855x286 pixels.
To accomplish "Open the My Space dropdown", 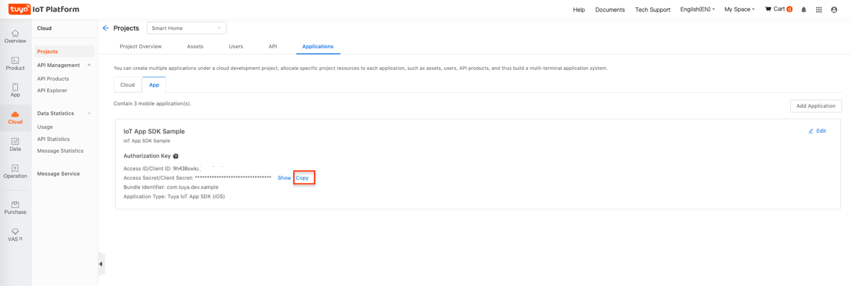I will [739, 10].
